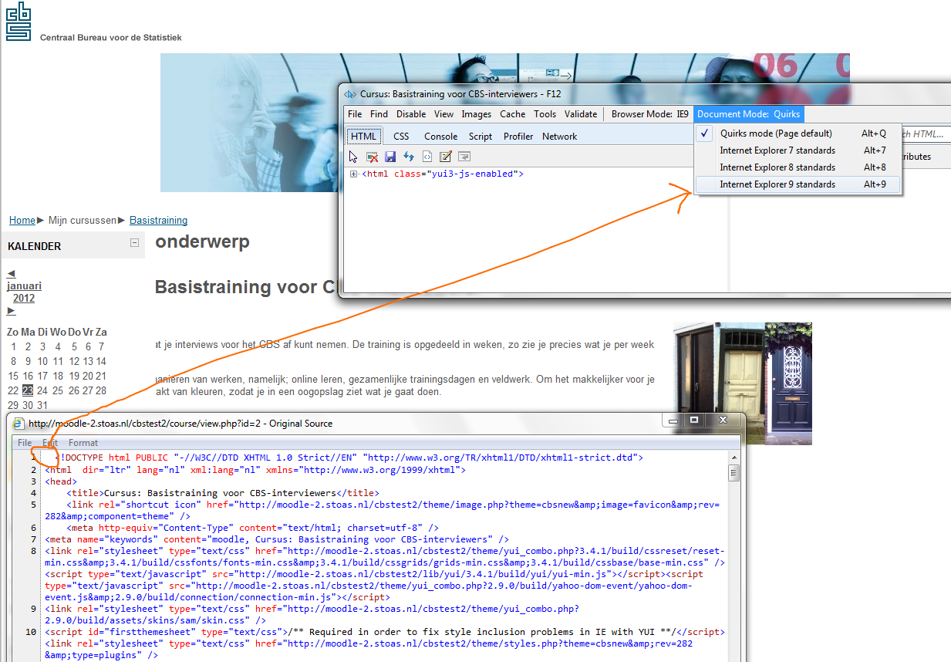Open the Browser Mode: IE9 dropdown
Screen dimensions: 951x662
click(x=649, y=114)
